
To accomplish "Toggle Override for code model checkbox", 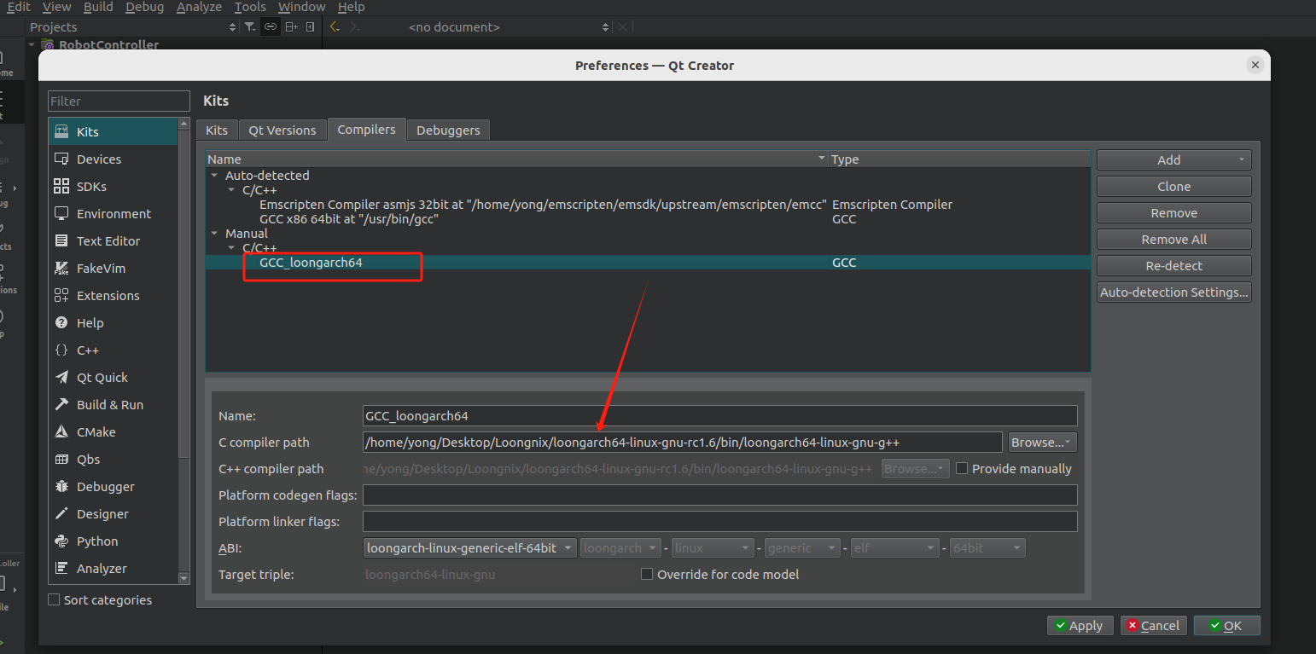I will click(x=647, y=575).
